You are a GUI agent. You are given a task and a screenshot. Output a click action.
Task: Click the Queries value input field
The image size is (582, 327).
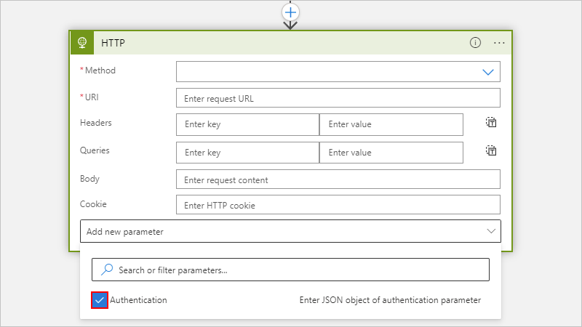tap(391, 153)
